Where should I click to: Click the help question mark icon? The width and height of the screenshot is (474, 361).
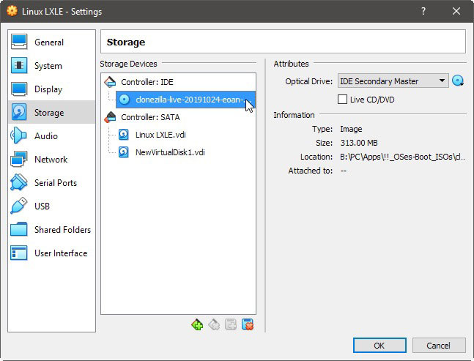click(x=423, y=11)
